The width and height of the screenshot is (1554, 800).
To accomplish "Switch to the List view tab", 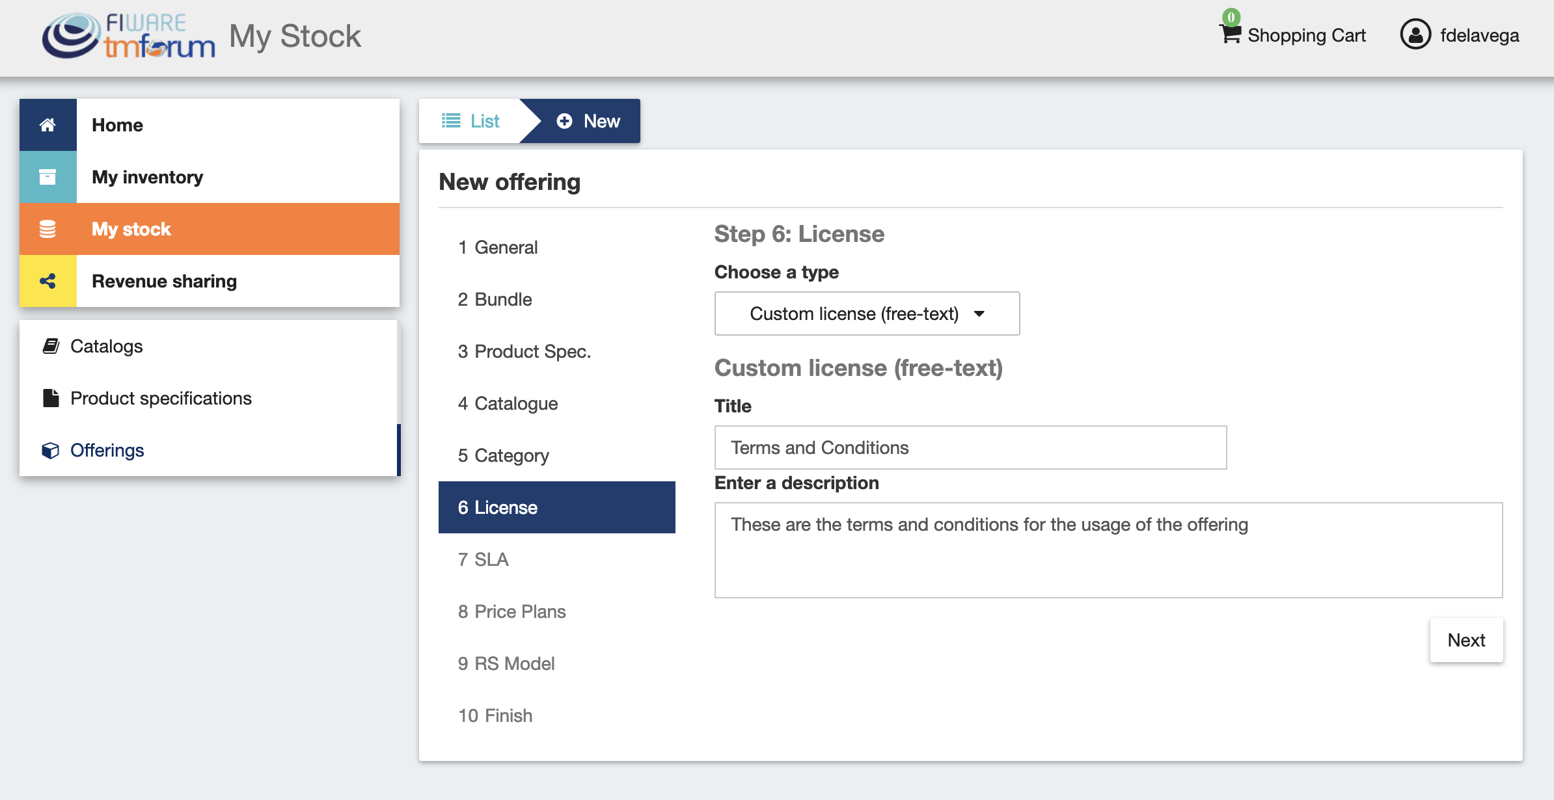I will coord(470,121).
